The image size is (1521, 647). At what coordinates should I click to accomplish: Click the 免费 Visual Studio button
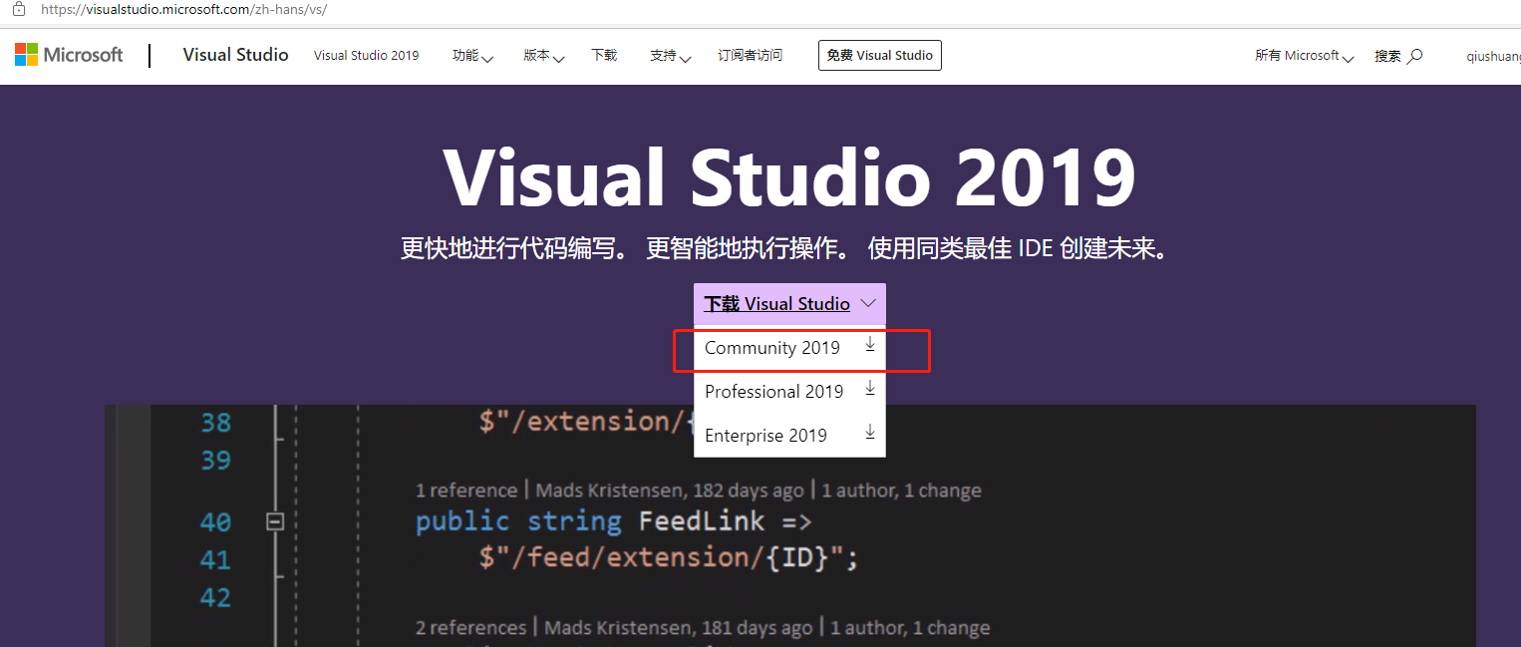pyautogui.click(x=879, y=55)
